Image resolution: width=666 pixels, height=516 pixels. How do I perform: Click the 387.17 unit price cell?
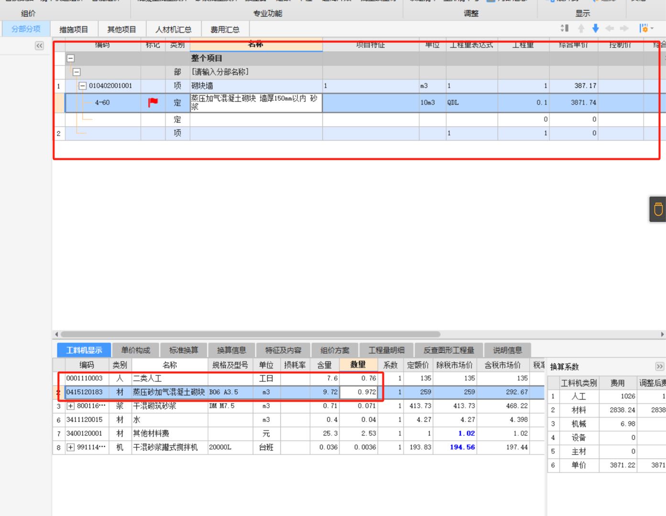(573, 86)
